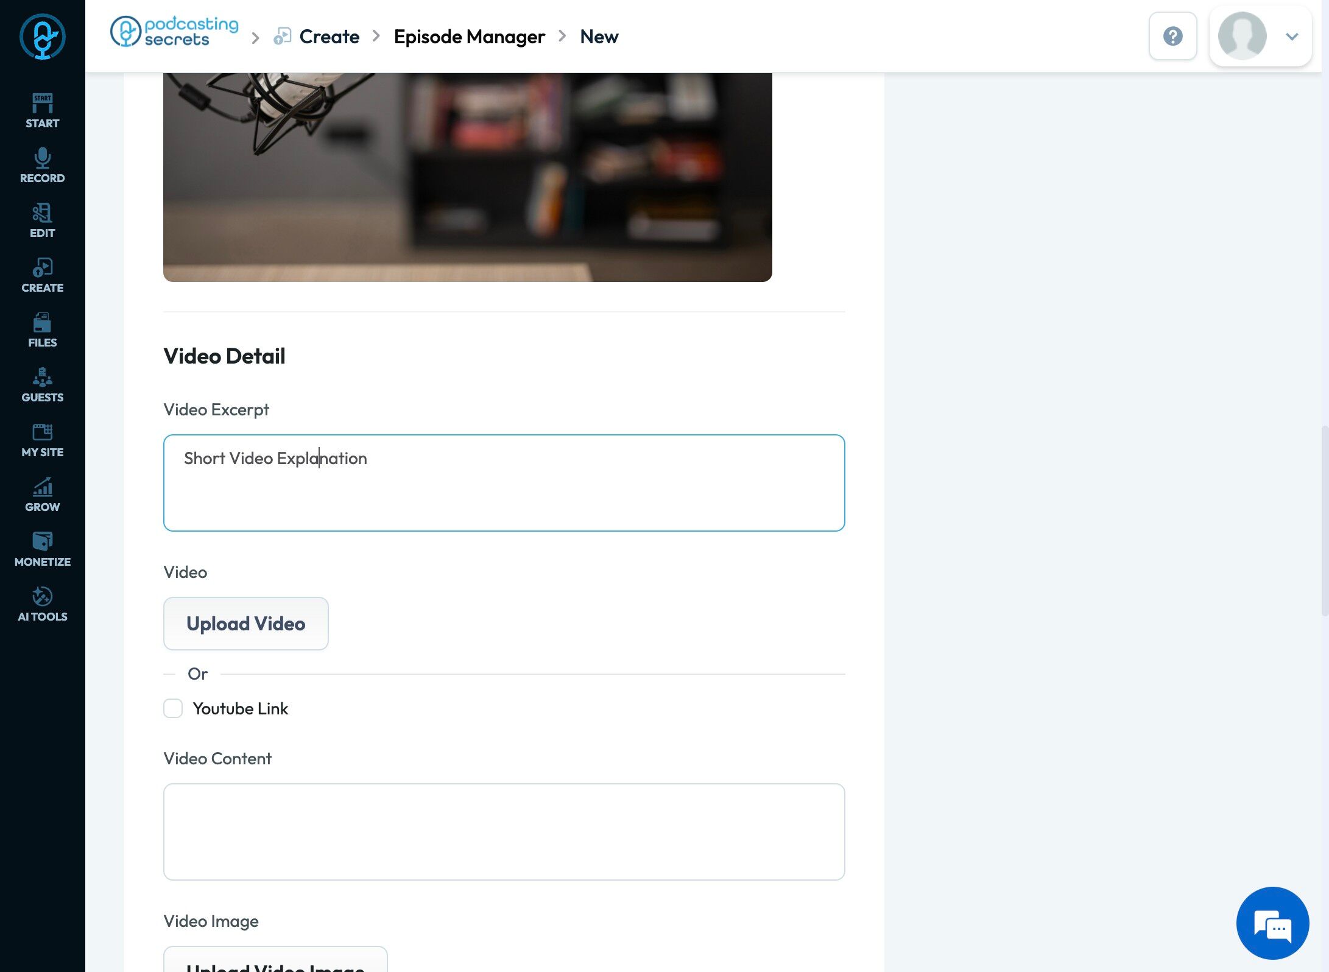Open the Grow analytics section
1329x972 pixels.
(x=42, y=495)
